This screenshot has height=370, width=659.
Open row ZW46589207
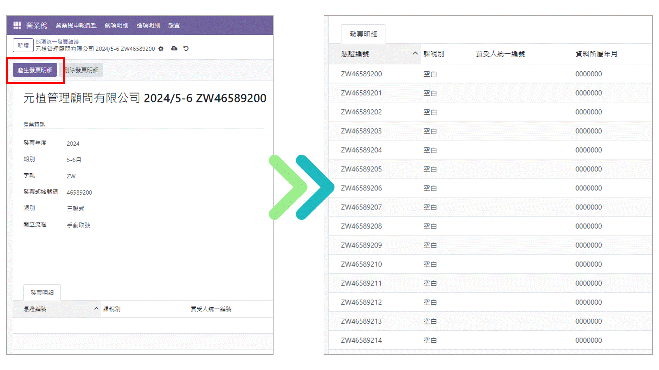click(x=490, y=207)
